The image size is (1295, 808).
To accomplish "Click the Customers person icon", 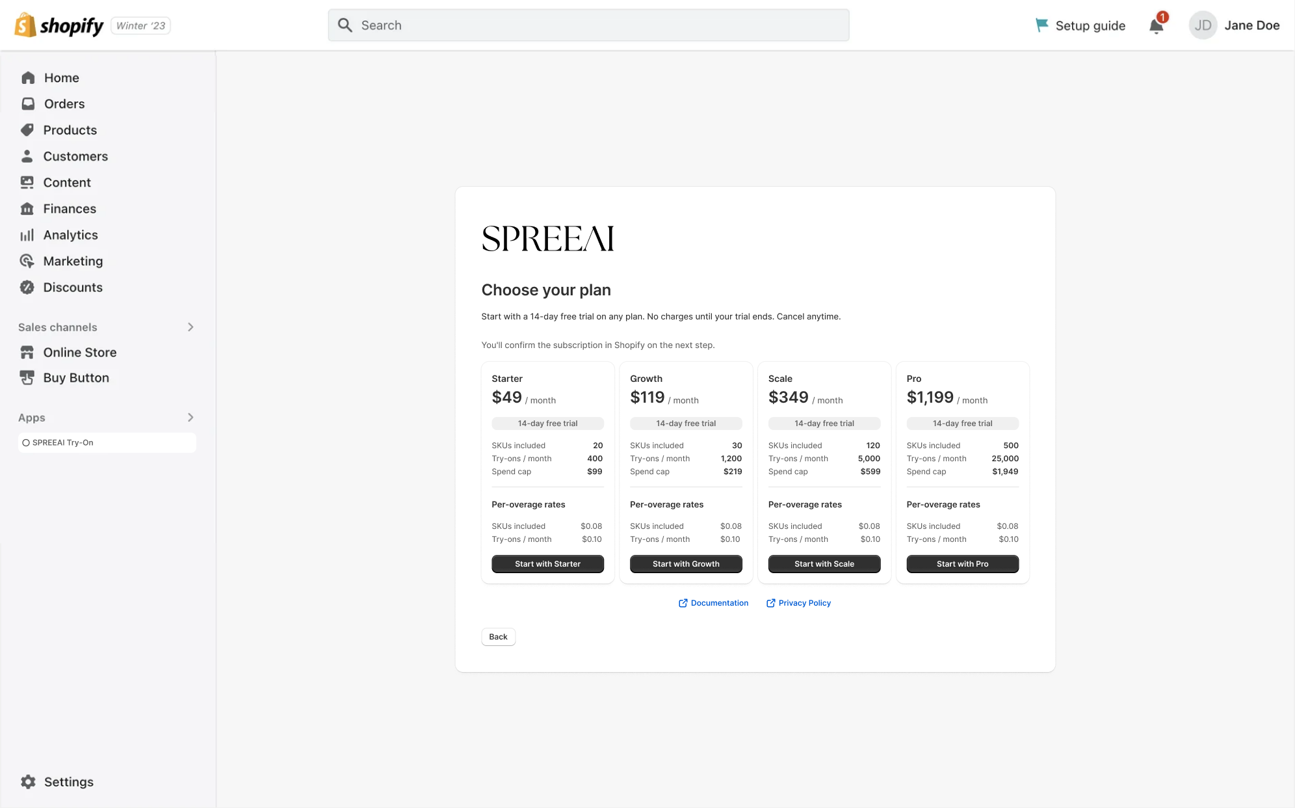I will click(x=27, y=156).
